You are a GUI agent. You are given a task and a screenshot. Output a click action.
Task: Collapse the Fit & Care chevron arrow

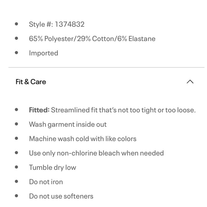point(190,82)
